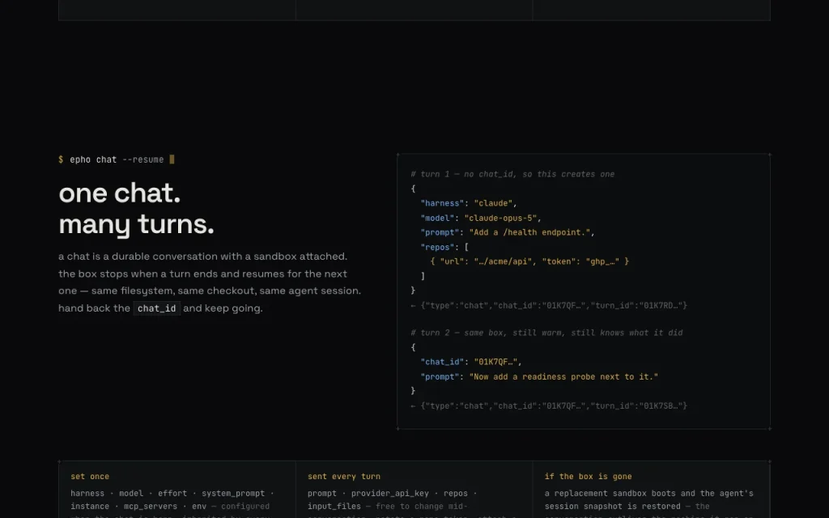This screenshot has width=829, height=518.
Task: Click the response line containing turn_id "01K7S8…"
Action: [549, 406]
